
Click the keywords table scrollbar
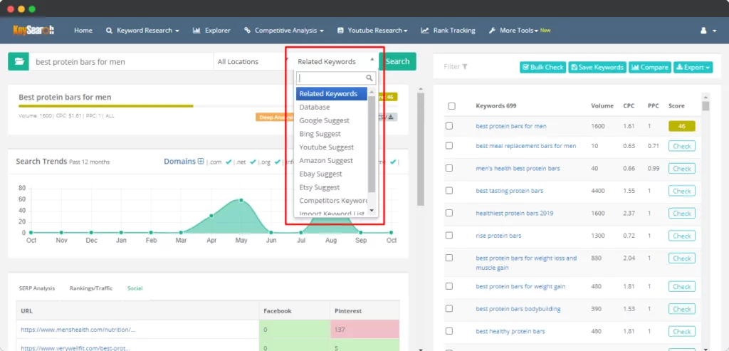(706, 106)
